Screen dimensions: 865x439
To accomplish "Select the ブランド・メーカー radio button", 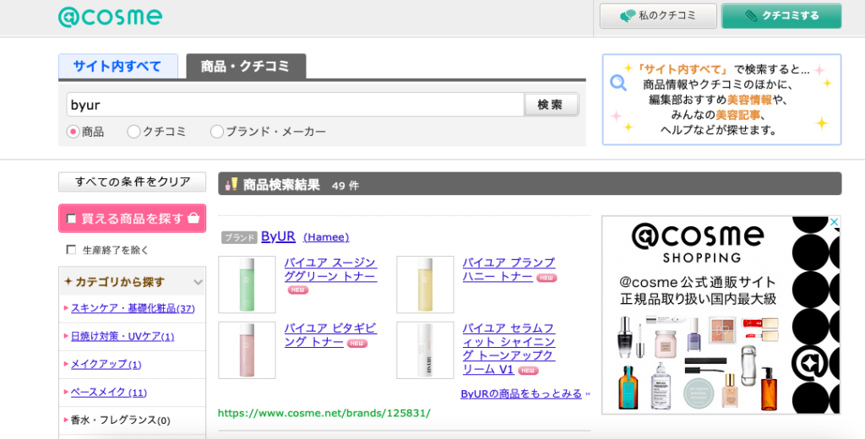I will pos(217,132).
